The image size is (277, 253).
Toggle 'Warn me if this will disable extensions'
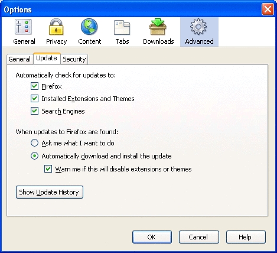(x=48, y=169)
